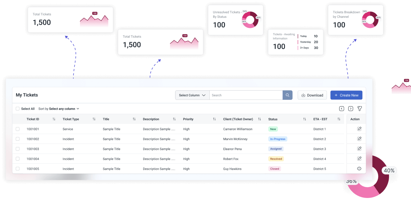Sort the Status column header

pyautogui.click(x=304, y=119)
